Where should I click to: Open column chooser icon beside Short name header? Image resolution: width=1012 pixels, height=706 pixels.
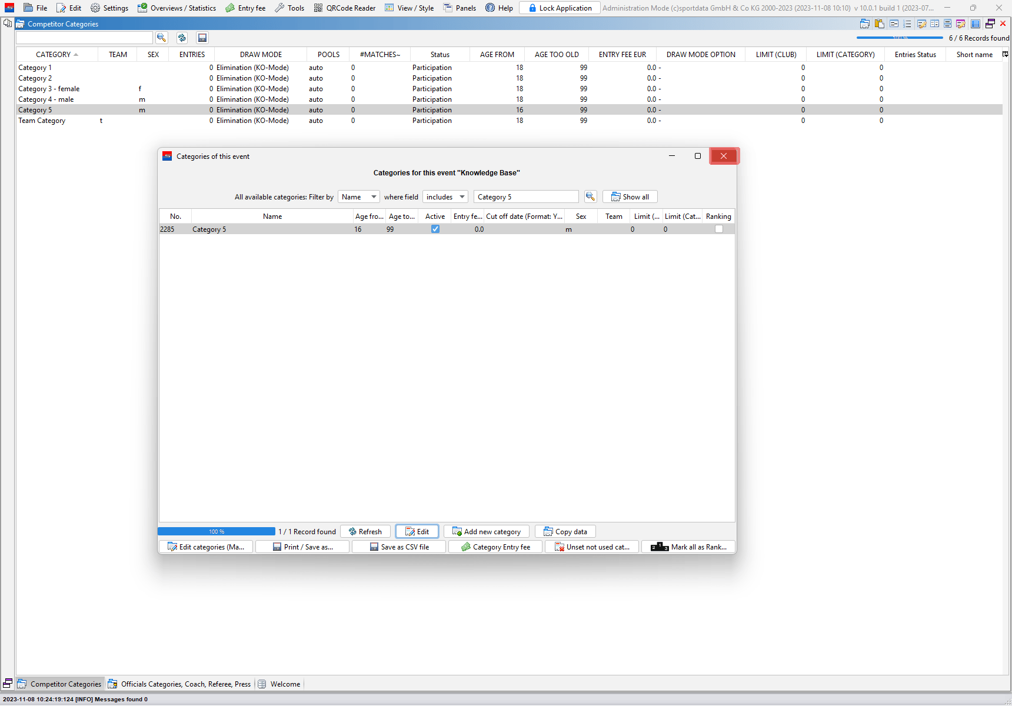pos(1005,54)
